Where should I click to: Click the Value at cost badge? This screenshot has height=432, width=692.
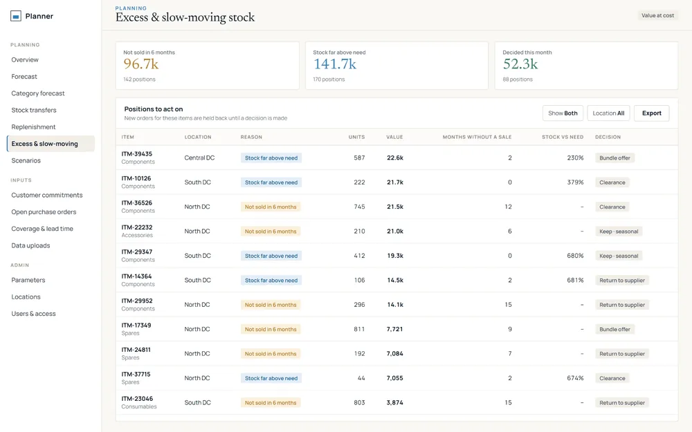click(x=657, y=15)
